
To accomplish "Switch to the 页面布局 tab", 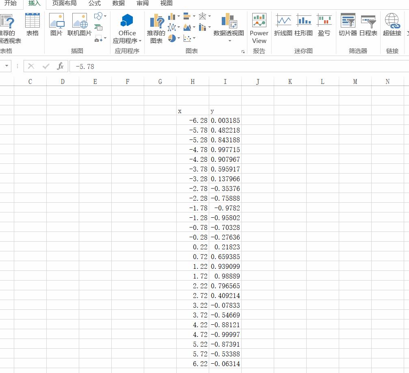I will pyautogui.click(x=65, y=3).
